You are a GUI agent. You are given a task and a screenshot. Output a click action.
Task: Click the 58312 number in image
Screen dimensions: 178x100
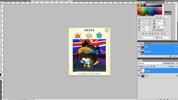89,30
